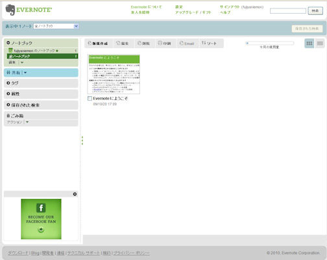Click the Blog footer link

tap(35, 253)
